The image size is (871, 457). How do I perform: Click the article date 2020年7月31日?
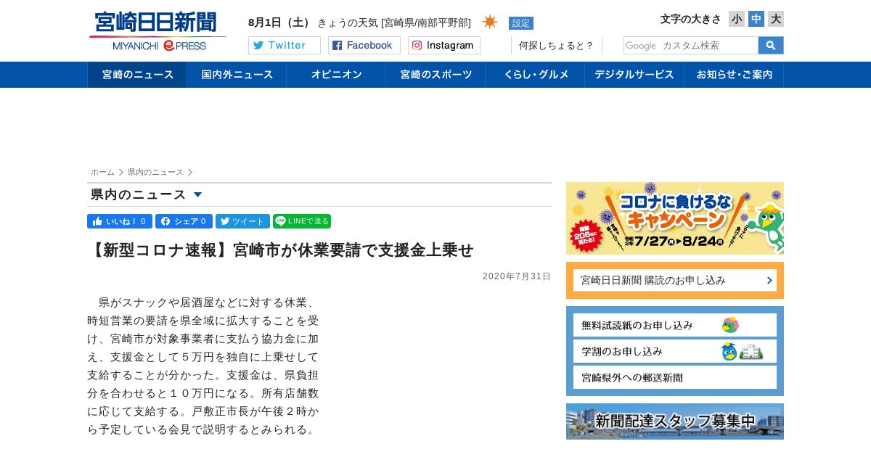point(517,276)
